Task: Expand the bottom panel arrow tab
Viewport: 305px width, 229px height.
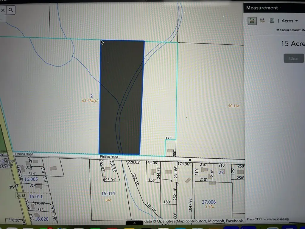Action: tap(135, 223)
